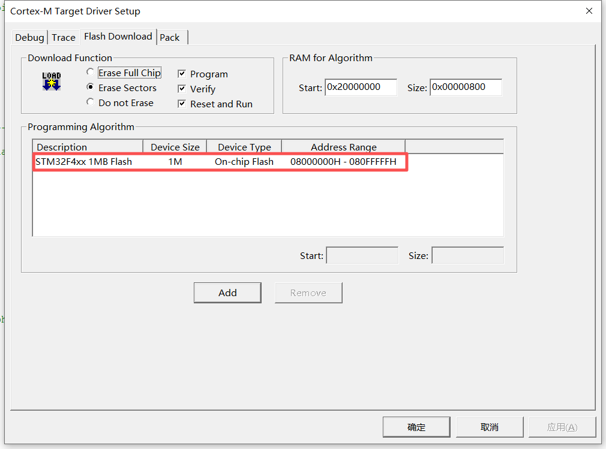606x449 pixels.
Task: Click the Description column header
Action: pos(88,147)
